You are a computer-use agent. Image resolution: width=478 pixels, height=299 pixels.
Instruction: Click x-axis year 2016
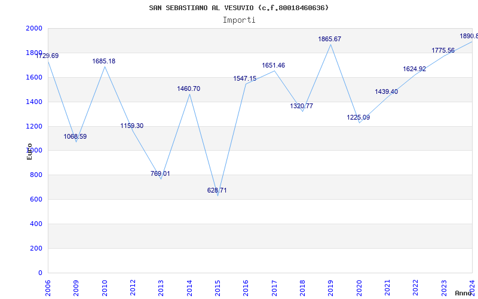(x=246, y=288)
